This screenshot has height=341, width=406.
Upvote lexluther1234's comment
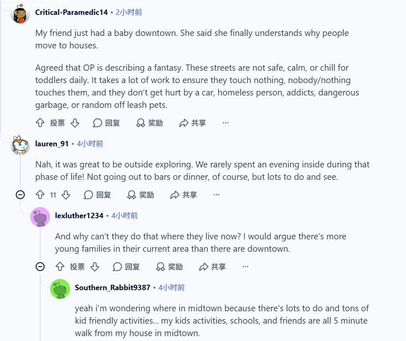point(60,267)
